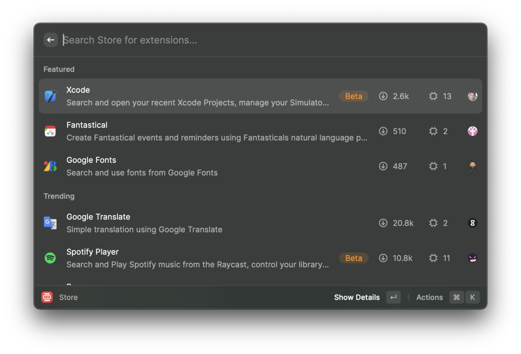This screenshot has height=354, width=521.
Task: Click Google Fonts commands count icon
Action: click(433, 166)
